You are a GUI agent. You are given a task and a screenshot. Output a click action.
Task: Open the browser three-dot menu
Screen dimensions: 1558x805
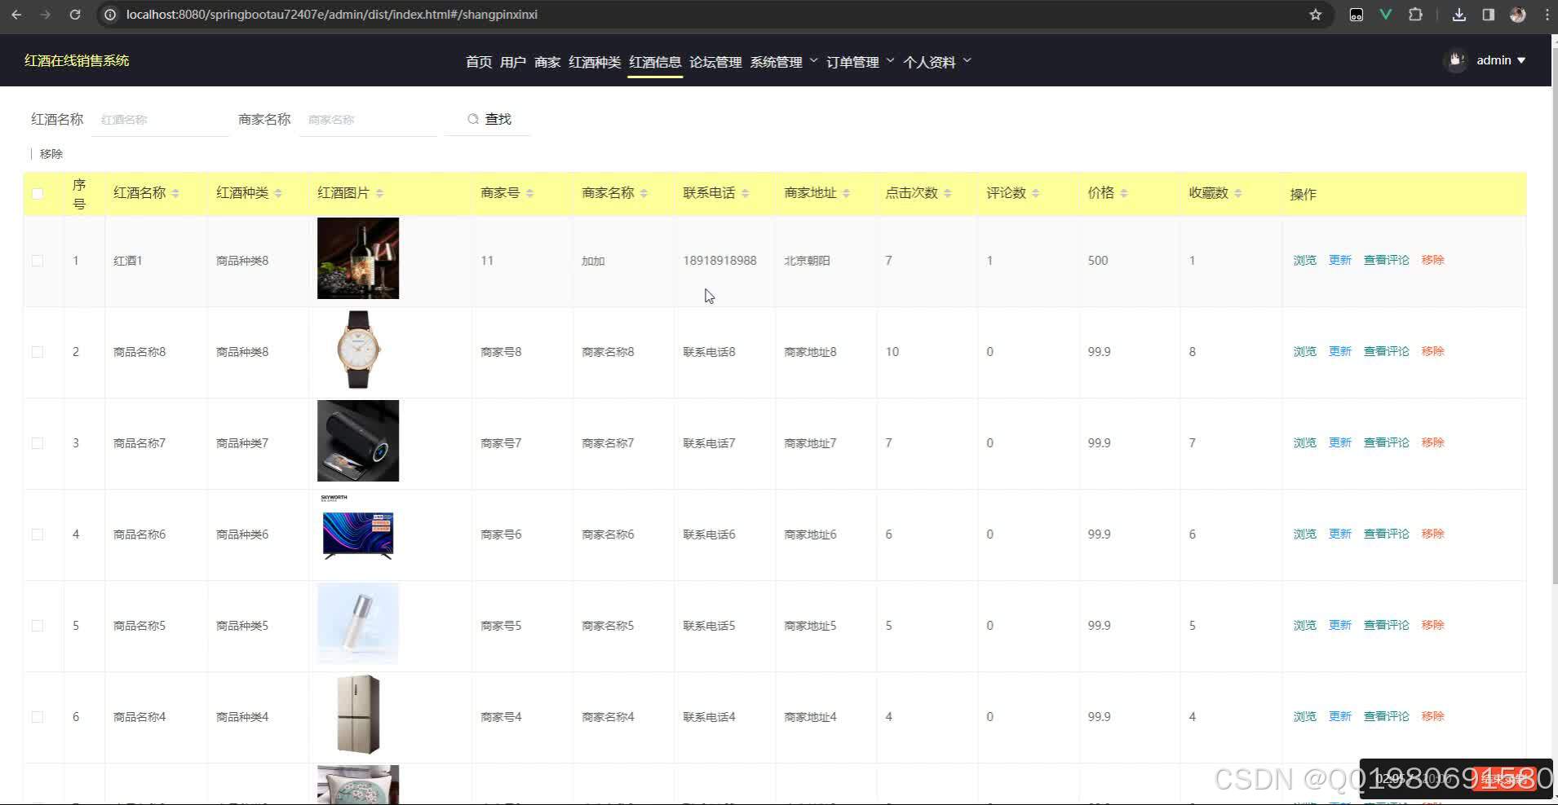click(1547, 15)
